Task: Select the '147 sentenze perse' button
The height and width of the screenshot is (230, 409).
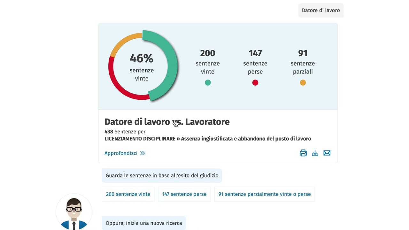Action: pos(184,194)
